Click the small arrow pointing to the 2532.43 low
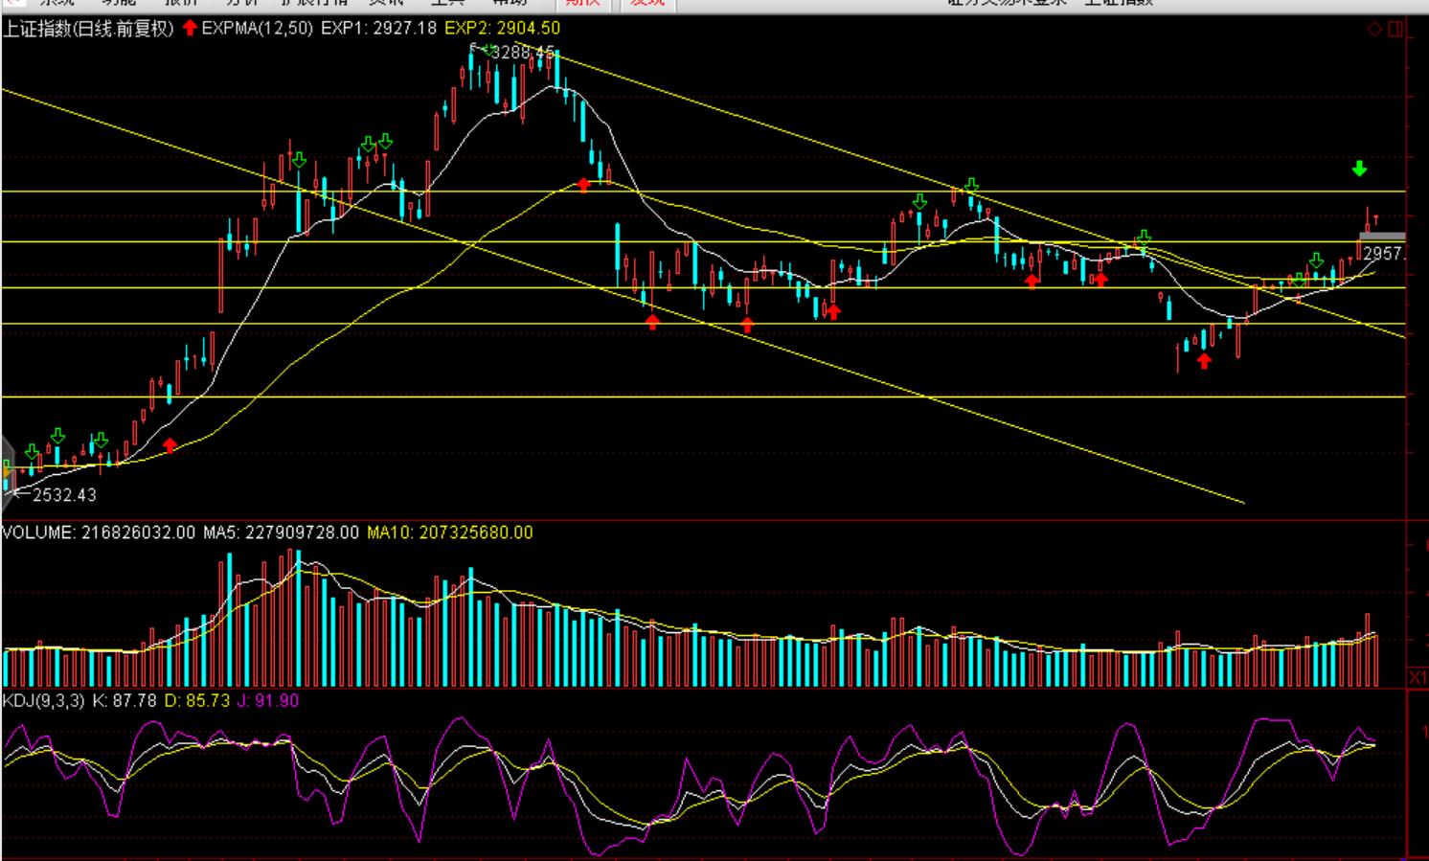The image size is (1429, 861). coord(20,493)
